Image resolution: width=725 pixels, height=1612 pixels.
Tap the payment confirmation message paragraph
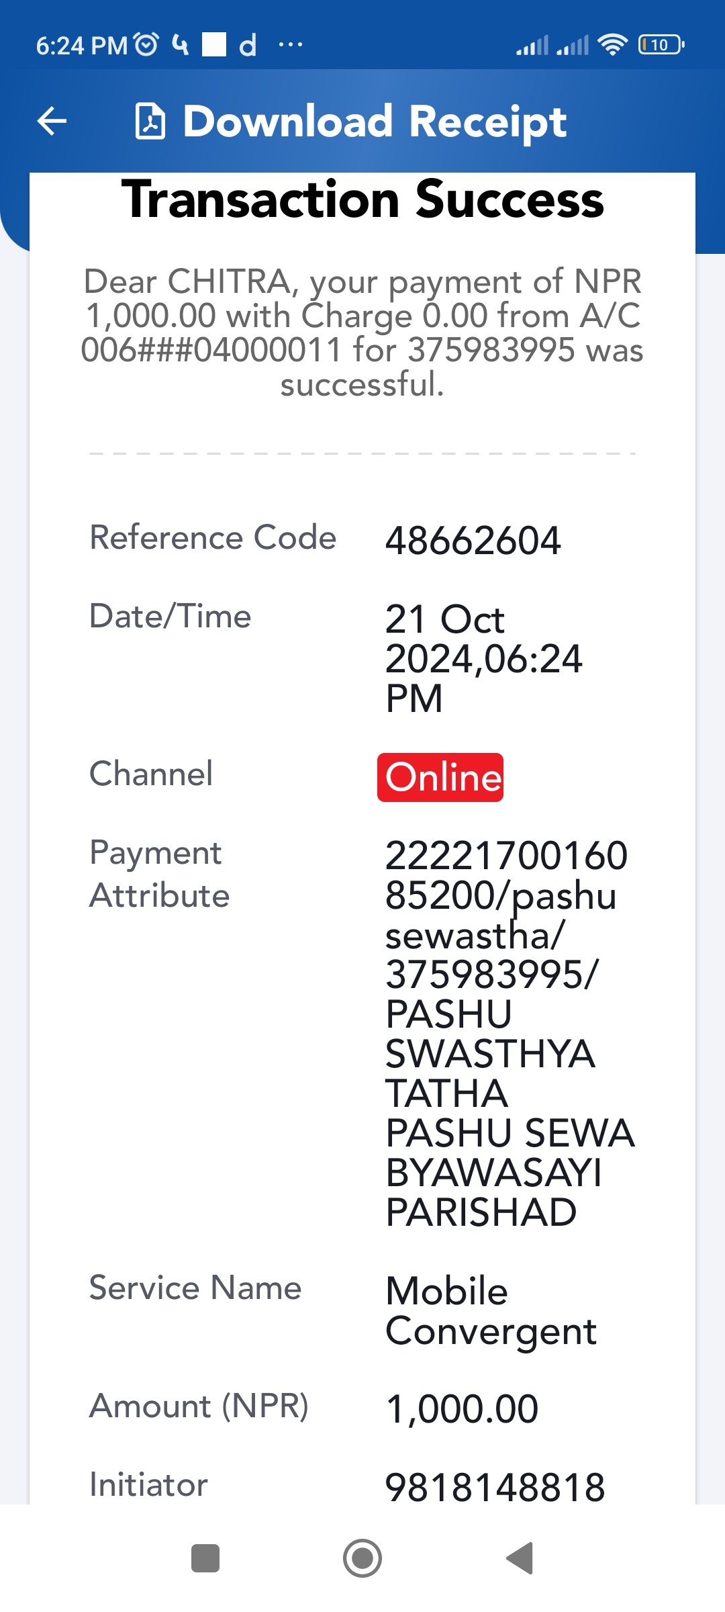(362, 332)
